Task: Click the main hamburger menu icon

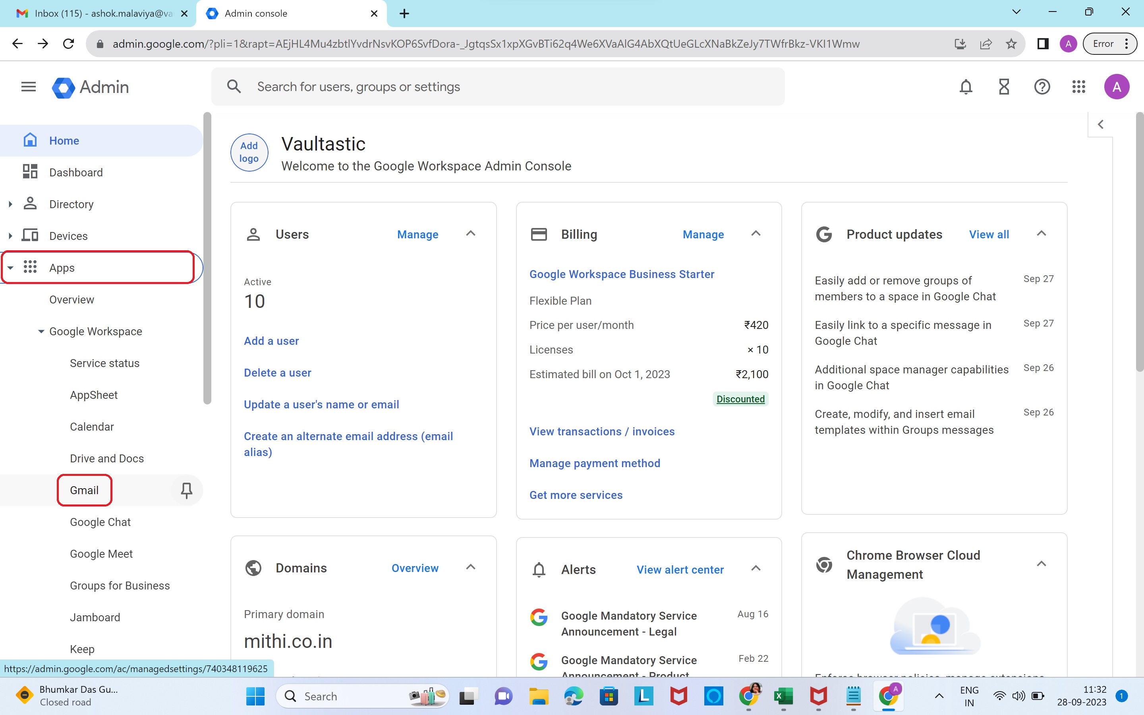Action: pyautogui.click(x=28, y=87)
